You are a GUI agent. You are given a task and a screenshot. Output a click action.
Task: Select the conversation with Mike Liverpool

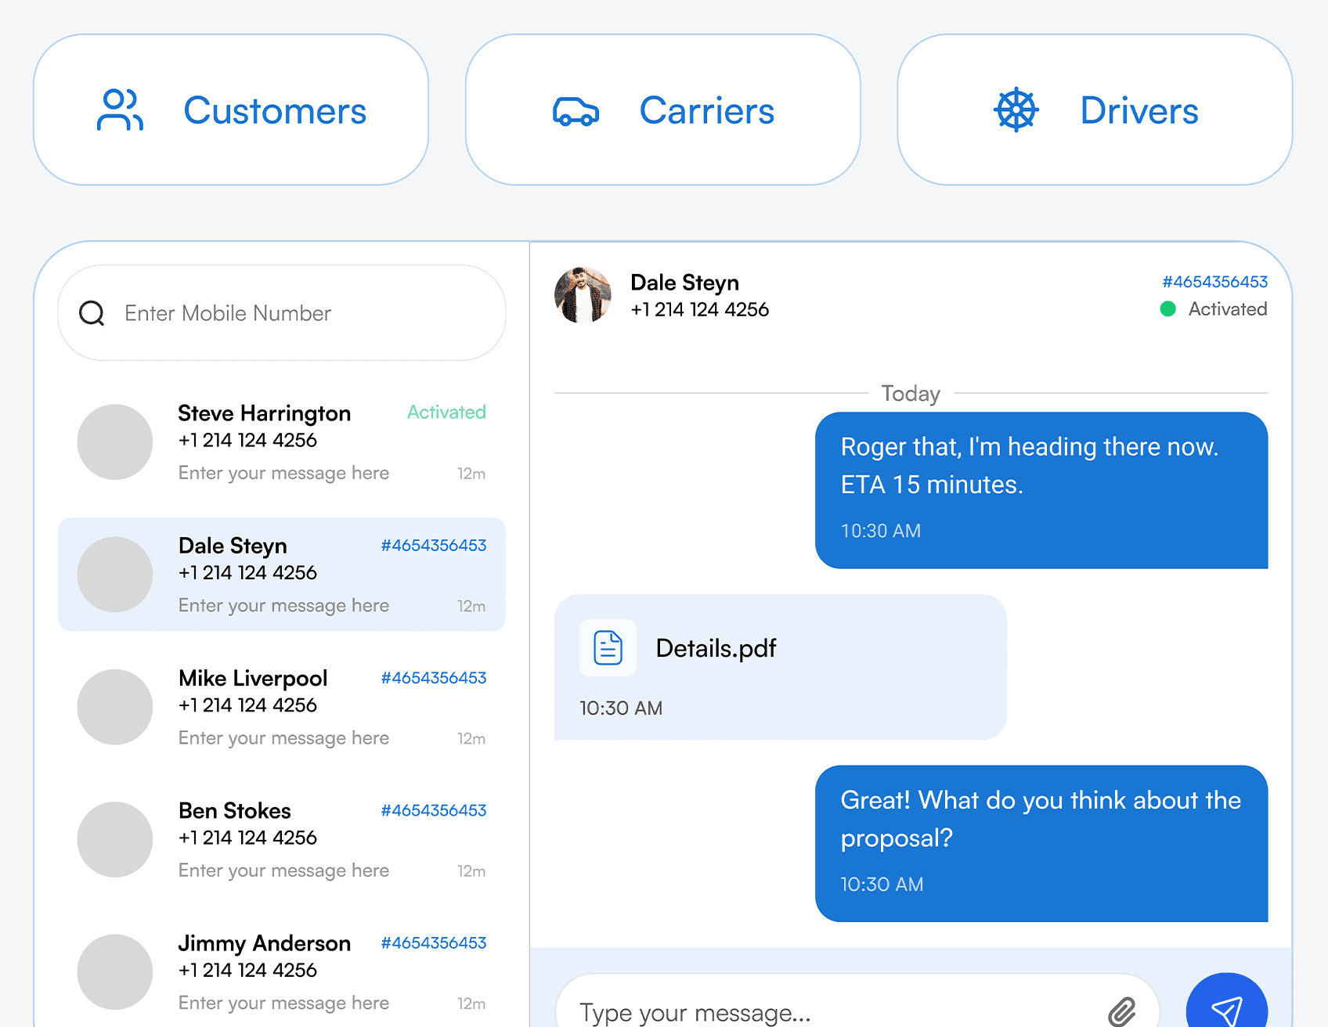pos(282,705)
